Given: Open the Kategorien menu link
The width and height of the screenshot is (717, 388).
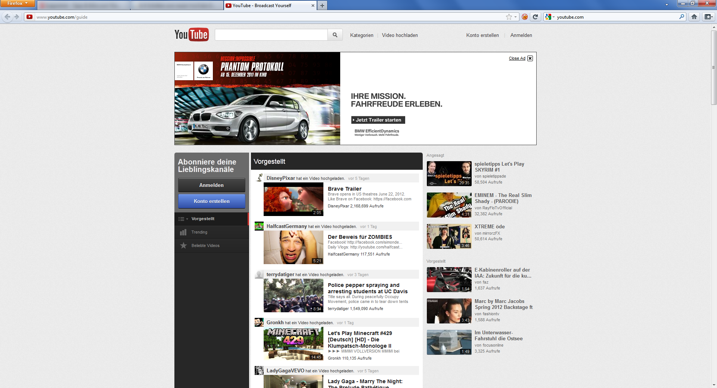Looking at the screenshot, I should tap(361, 35).
